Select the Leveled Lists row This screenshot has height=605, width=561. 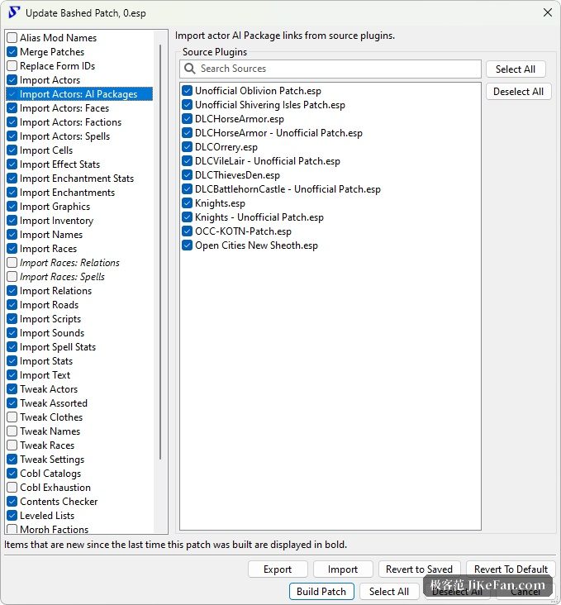click(x=79, y=516)
